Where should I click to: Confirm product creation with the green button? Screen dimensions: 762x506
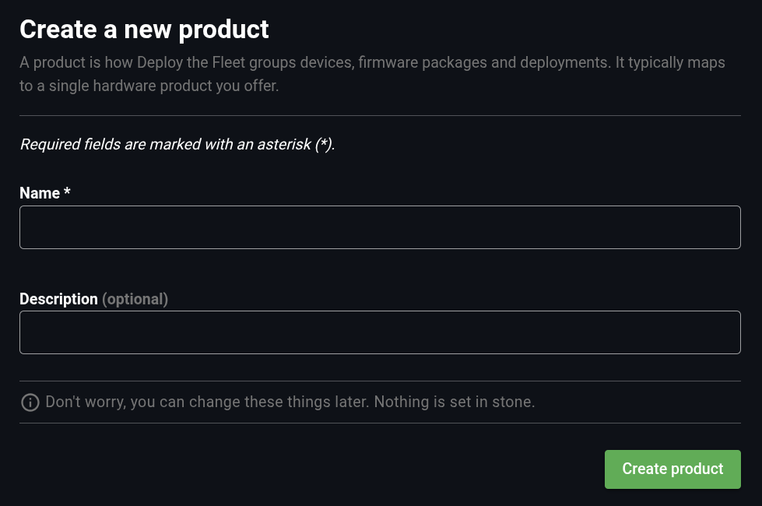[672, 469]
